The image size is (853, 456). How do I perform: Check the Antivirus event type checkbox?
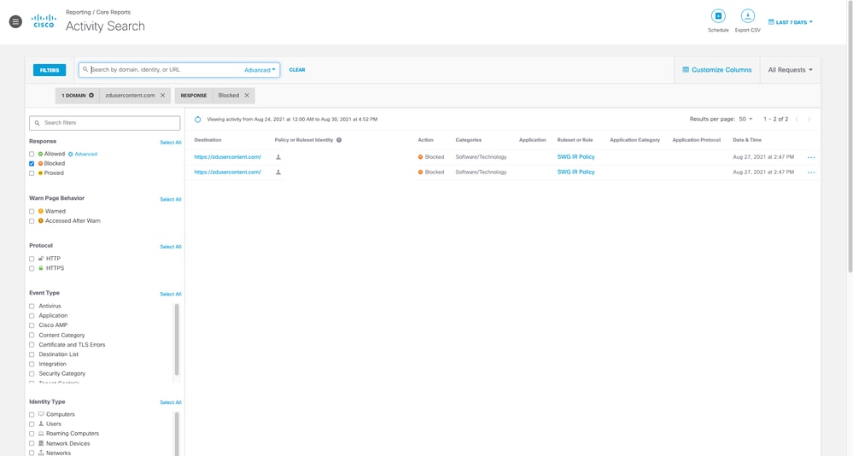[x=32, y=307]
